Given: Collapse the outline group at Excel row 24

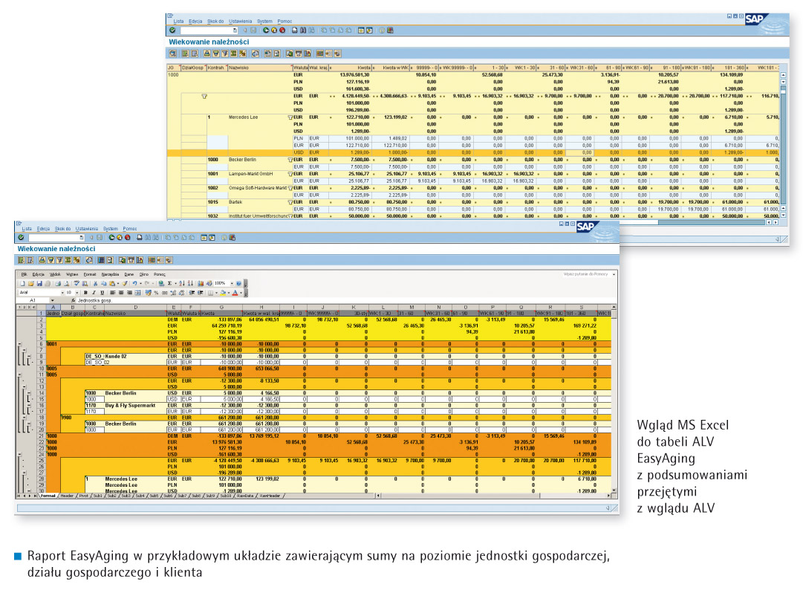Looking at the screenshot, I should 20,454.
